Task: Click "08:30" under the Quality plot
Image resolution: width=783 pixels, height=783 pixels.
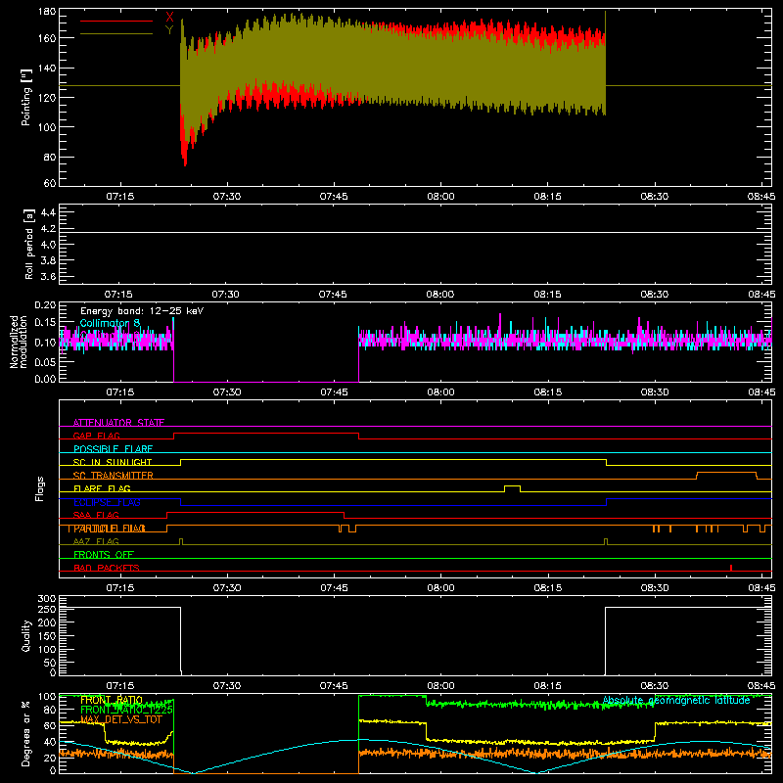Action: coord(654,686)
